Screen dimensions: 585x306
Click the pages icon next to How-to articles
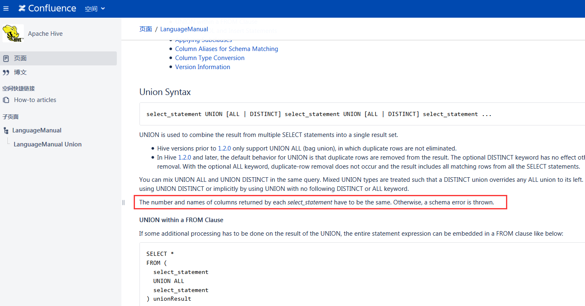pyautogui.click(x=6, y=100)
